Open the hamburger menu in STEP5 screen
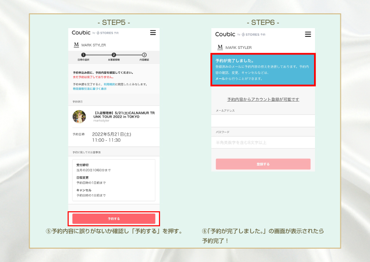The image size is (370, 262). tap(153, 33)
